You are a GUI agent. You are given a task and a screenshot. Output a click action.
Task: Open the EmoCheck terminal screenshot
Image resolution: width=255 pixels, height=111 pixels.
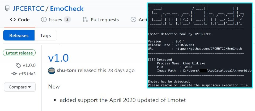[199, 45]
